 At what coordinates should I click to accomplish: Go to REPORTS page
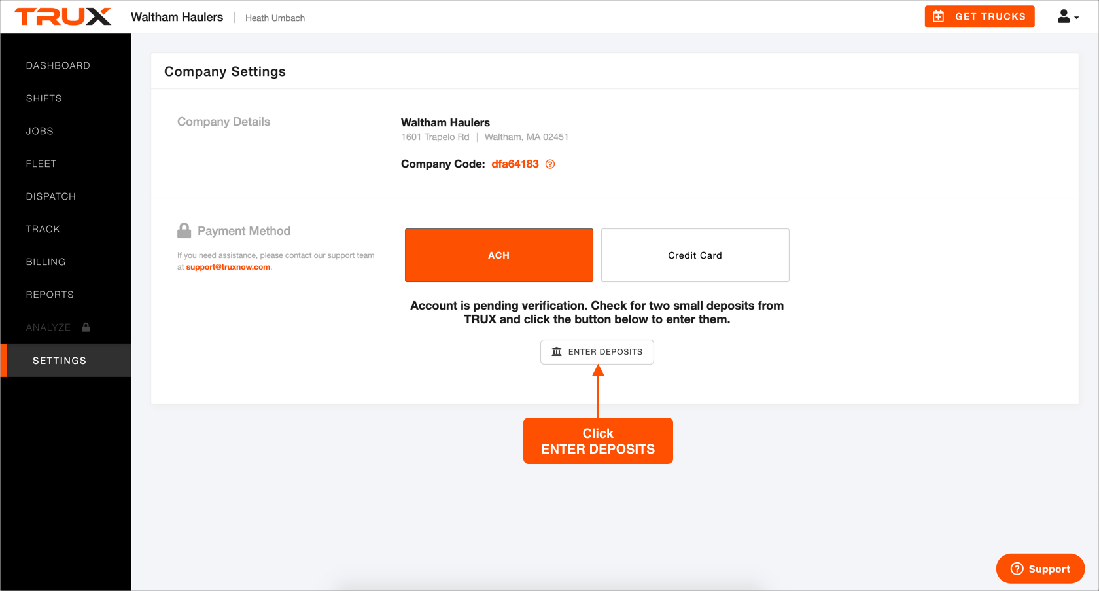(50, 295)
